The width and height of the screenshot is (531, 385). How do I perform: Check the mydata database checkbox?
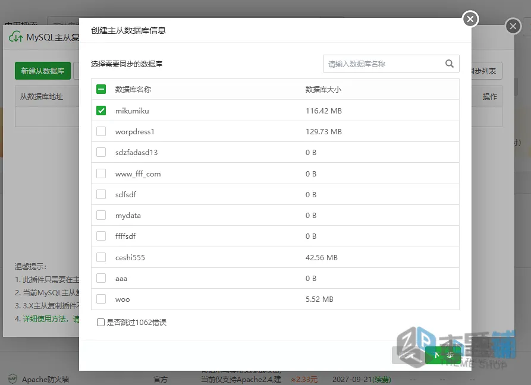(x=101, y=215)
